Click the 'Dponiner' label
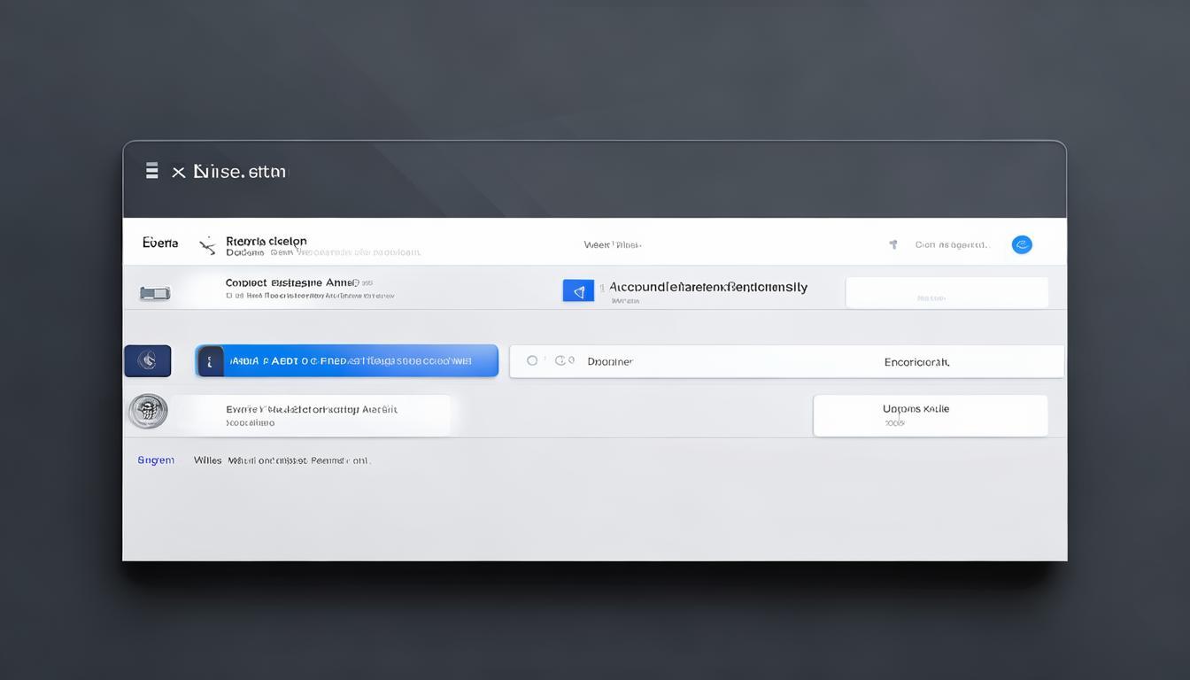 point(610,361)
